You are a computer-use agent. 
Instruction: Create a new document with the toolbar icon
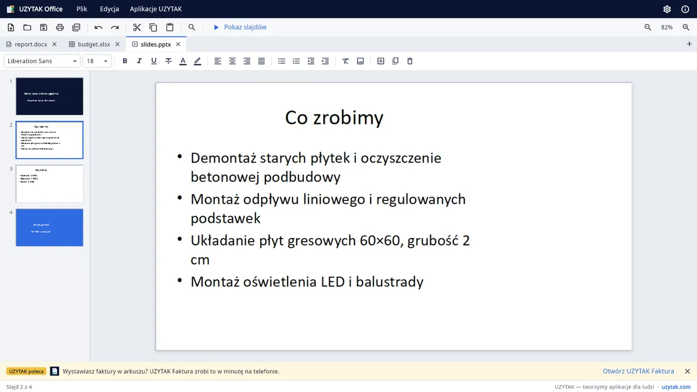[11, 27]
